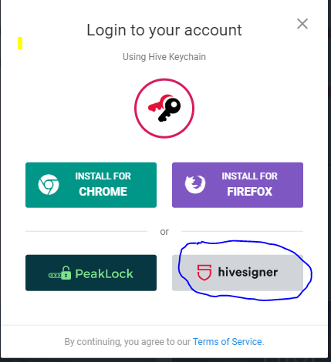Screen dimensions: 331x362
Task: Click the yellow marker near the title
Action: tap(20, 43)
